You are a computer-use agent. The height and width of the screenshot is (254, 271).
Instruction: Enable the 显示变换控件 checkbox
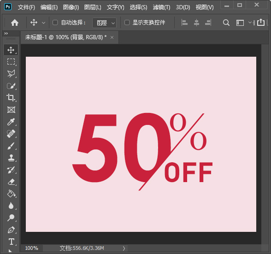(x=127, y=23)
